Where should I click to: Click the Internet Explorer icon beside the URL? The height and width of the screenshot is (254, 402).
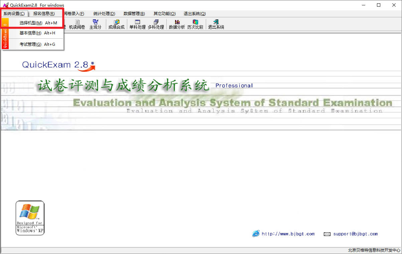(256, 234)
